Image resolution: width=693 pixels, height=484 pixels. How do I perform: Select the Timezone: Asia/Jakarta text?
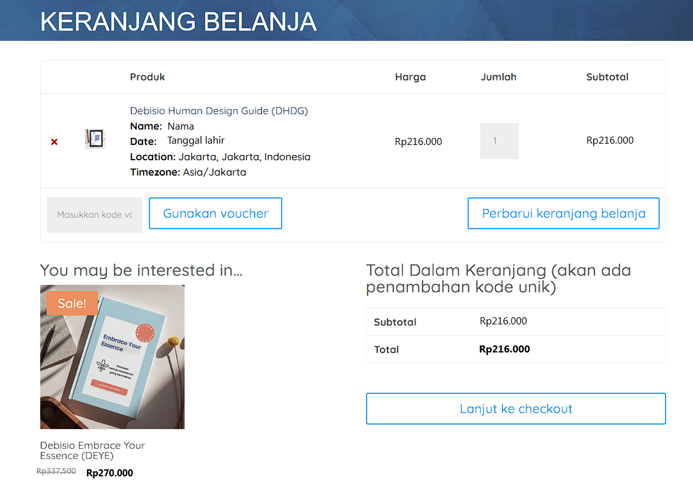(x=188, y=172)
